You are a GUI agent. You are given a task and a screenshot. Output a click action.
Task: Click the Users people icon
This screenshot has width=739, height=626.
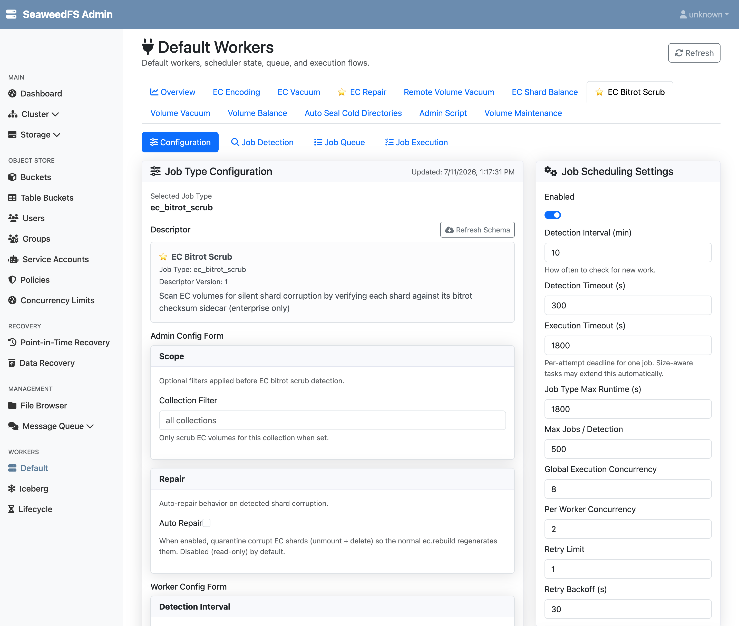[x=14, y=218]
